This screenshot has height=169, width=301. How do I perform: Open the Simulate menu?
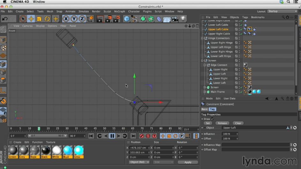click(84, 11)
